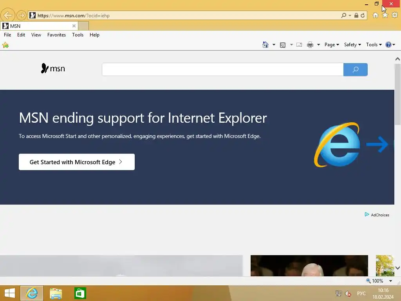The height and width of the screenshot is (301, 401).
Task: Open the Edit menu
Action: [21, 35]
